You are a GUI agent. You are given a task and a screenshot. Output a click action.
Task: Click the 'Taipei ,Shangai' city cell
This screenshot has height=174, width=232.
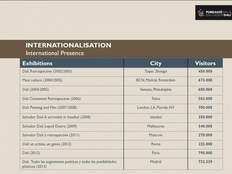coord(156,72)
